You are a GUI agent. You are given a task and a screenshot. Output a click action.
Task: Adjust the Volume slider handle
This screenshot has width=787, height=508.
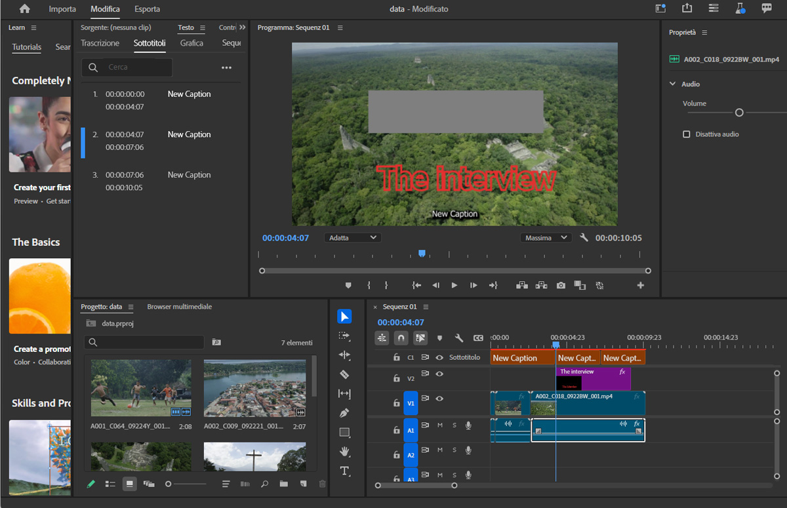[739, 113]
